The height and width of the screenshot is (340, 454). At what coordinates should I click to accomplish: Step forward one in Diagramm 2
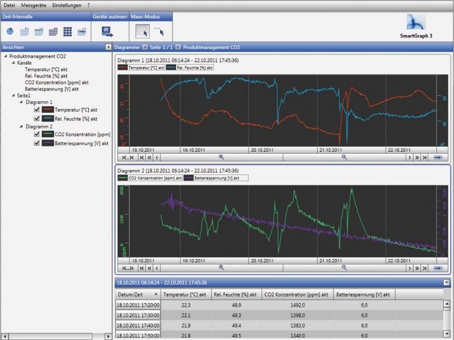coord(409,268)
